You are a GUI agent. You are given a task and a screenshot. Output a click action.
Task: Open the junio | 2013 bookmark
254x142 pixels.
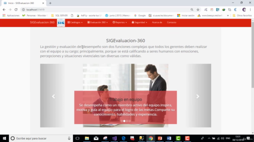[x=118, y=15]
